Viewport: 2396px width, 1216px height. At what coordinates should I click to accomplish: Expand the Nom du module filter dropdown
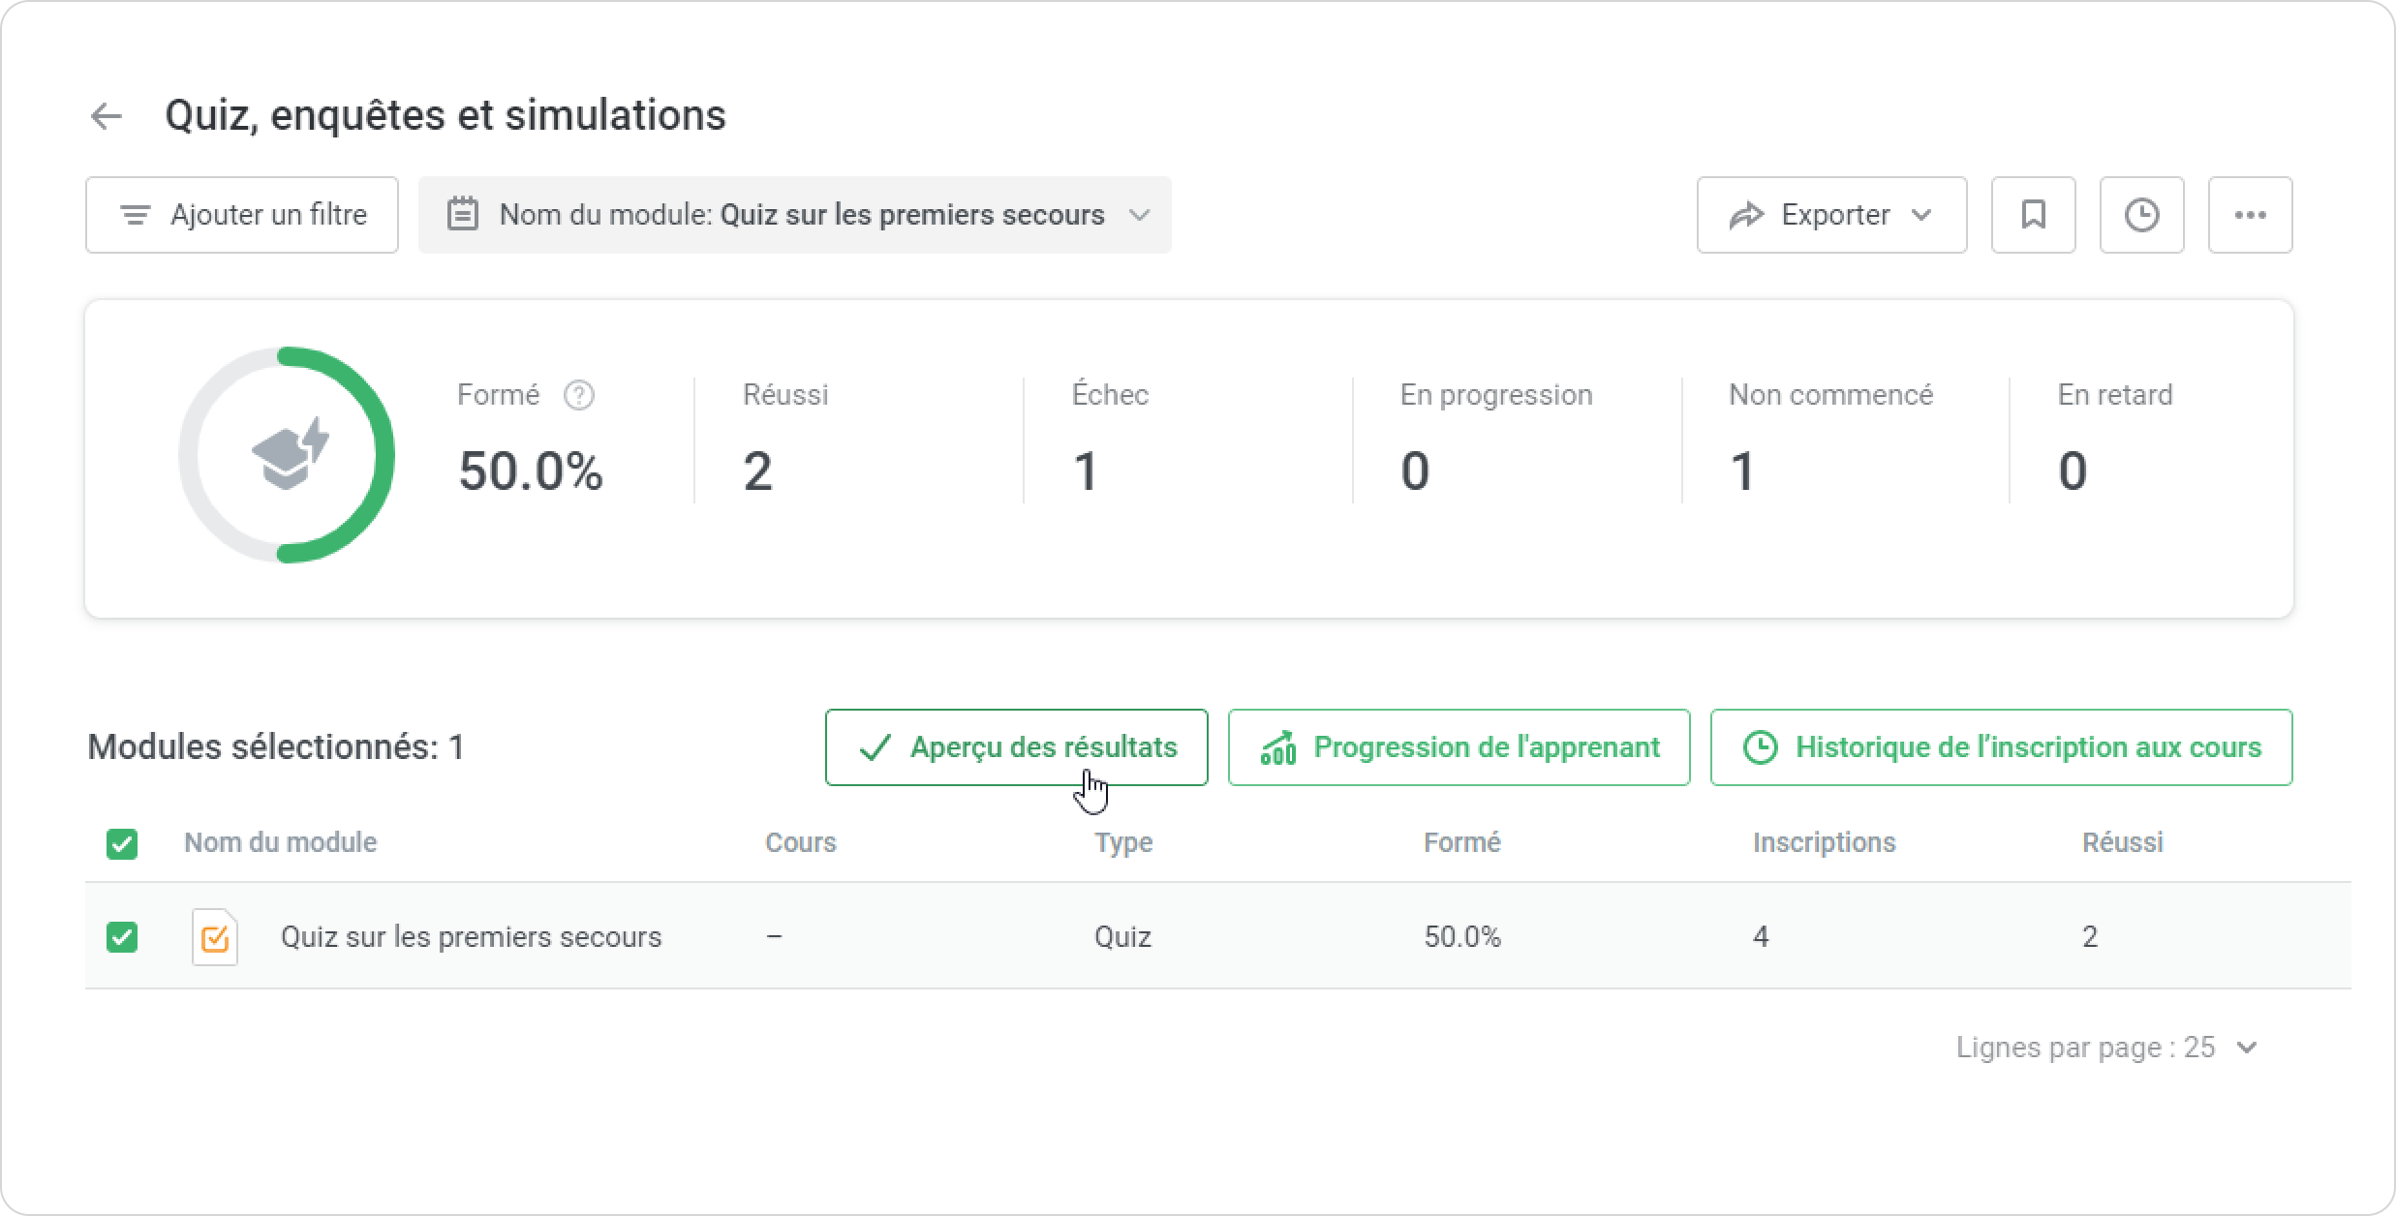pyautogui.click(x=1140, y=215)
